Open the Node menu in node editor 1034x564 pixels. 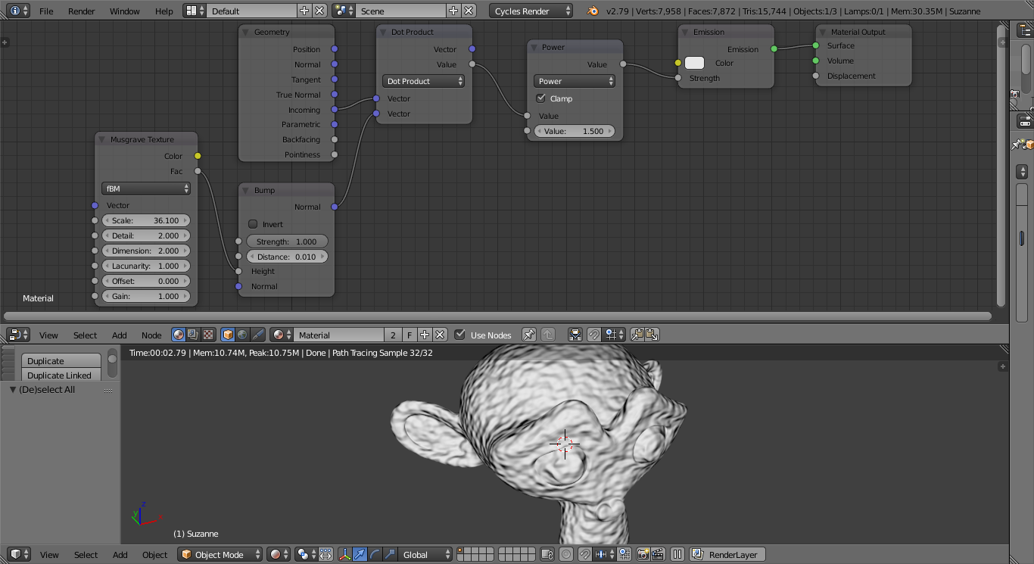151,335
